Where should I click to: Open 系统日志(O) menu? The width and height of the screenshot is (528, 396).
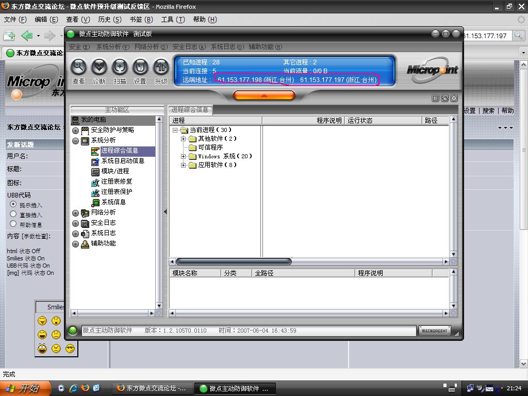pos(227,47)
